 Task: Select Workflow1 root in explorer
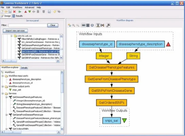click(9, 72)
